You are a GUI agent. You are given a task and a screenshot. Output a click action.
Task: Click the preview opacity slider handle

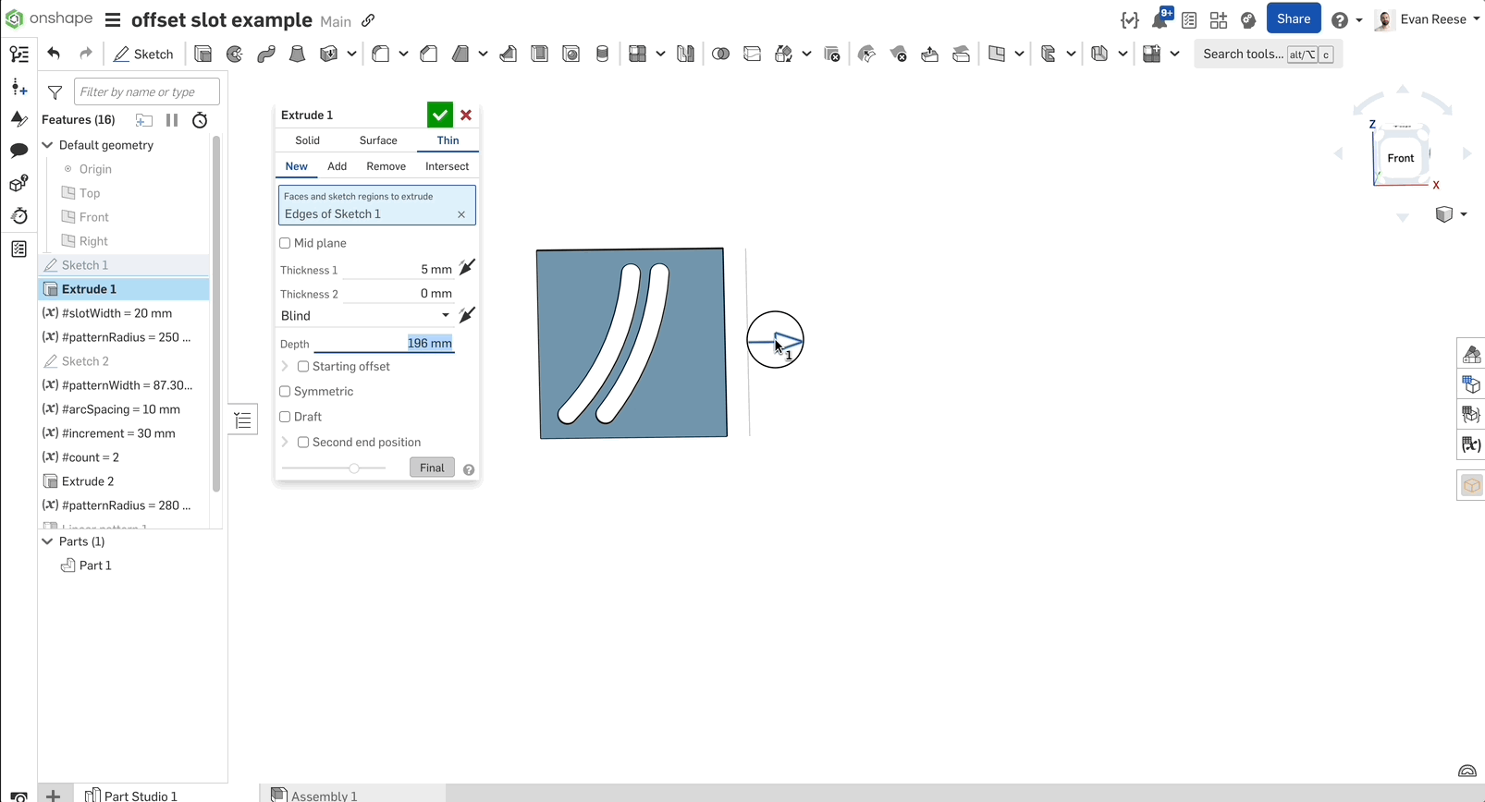(354, 468)
